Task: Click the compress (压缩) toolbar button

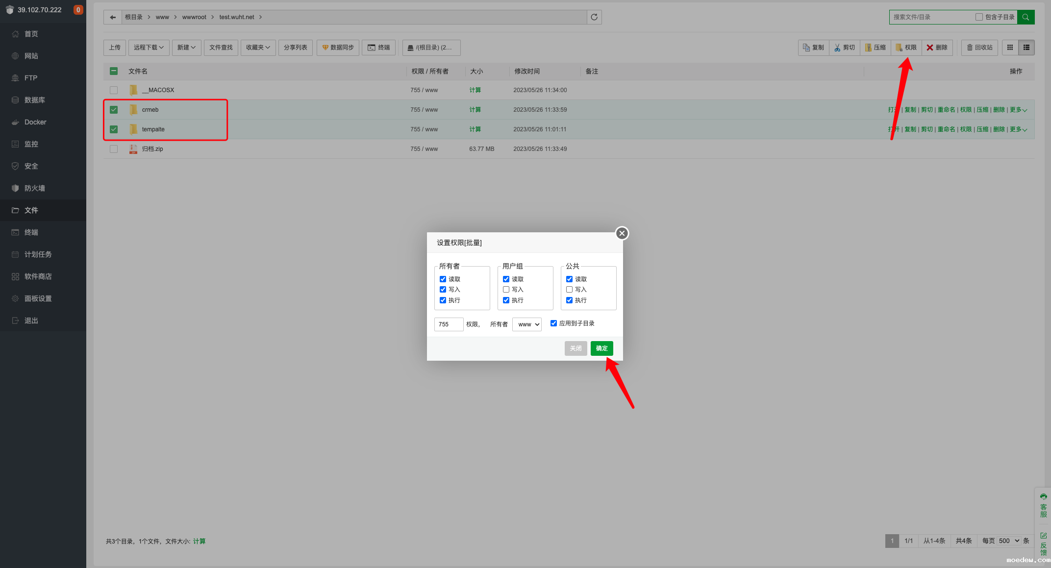Action: (x=876, y=48)
